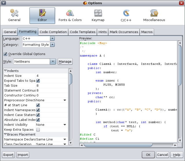Click the properties list vertical scrollbar thumb

(x=71, y=79)
